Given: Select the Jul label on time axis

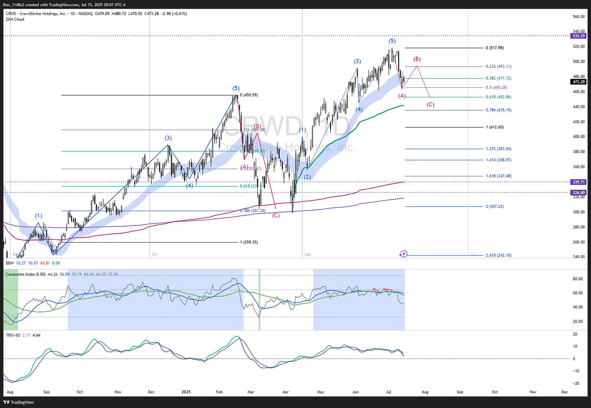Looking at the screenshot, I should 389,392.
